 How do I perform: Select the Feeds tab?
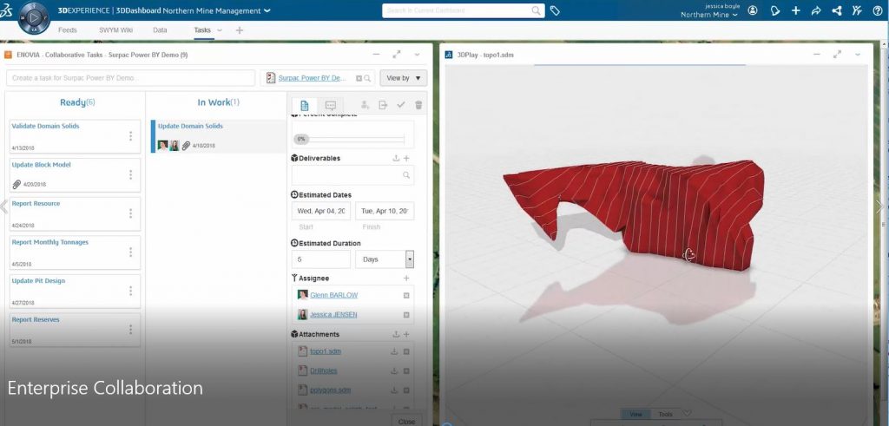[x=67, y=29]
